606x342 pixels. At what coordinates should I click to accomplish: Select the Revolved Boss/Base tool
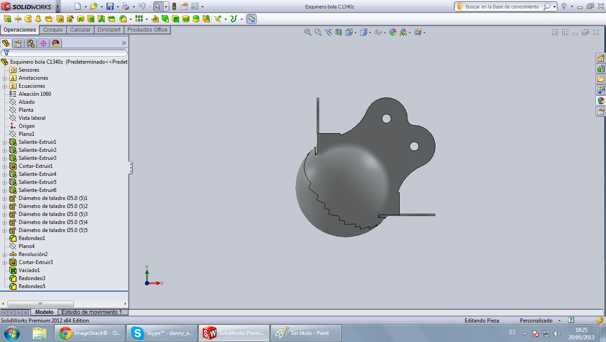(18, 19)
